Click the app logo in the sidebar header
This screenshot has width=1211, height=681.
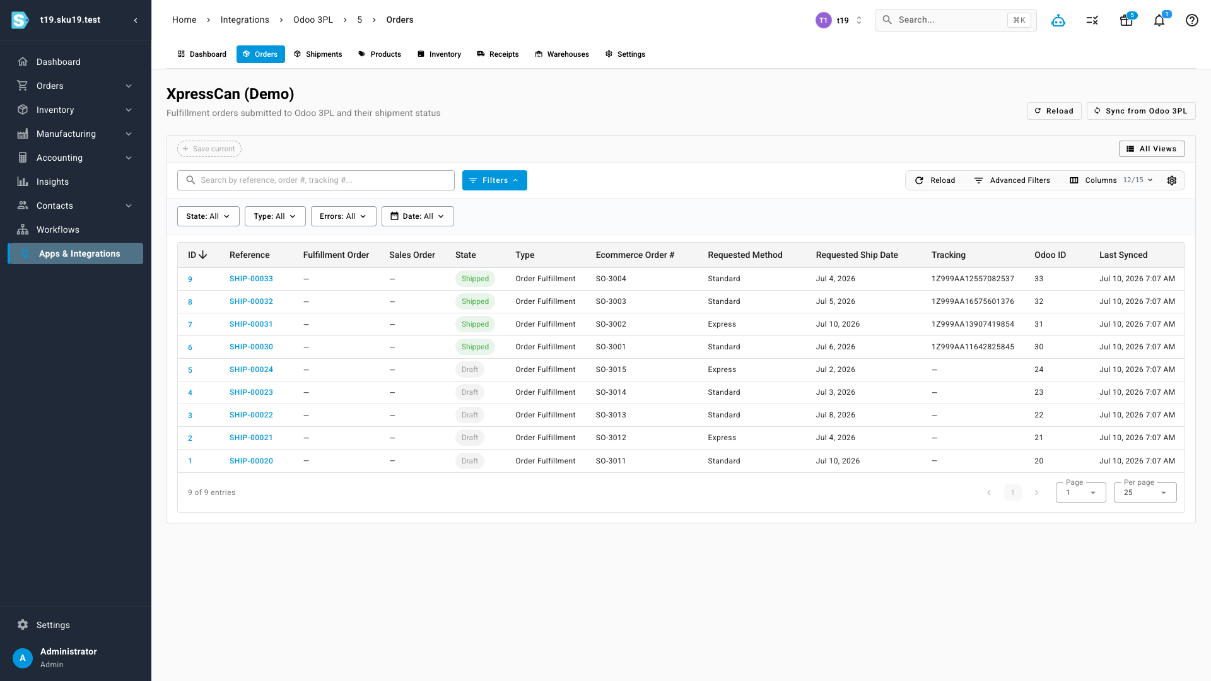pos(20,20)
